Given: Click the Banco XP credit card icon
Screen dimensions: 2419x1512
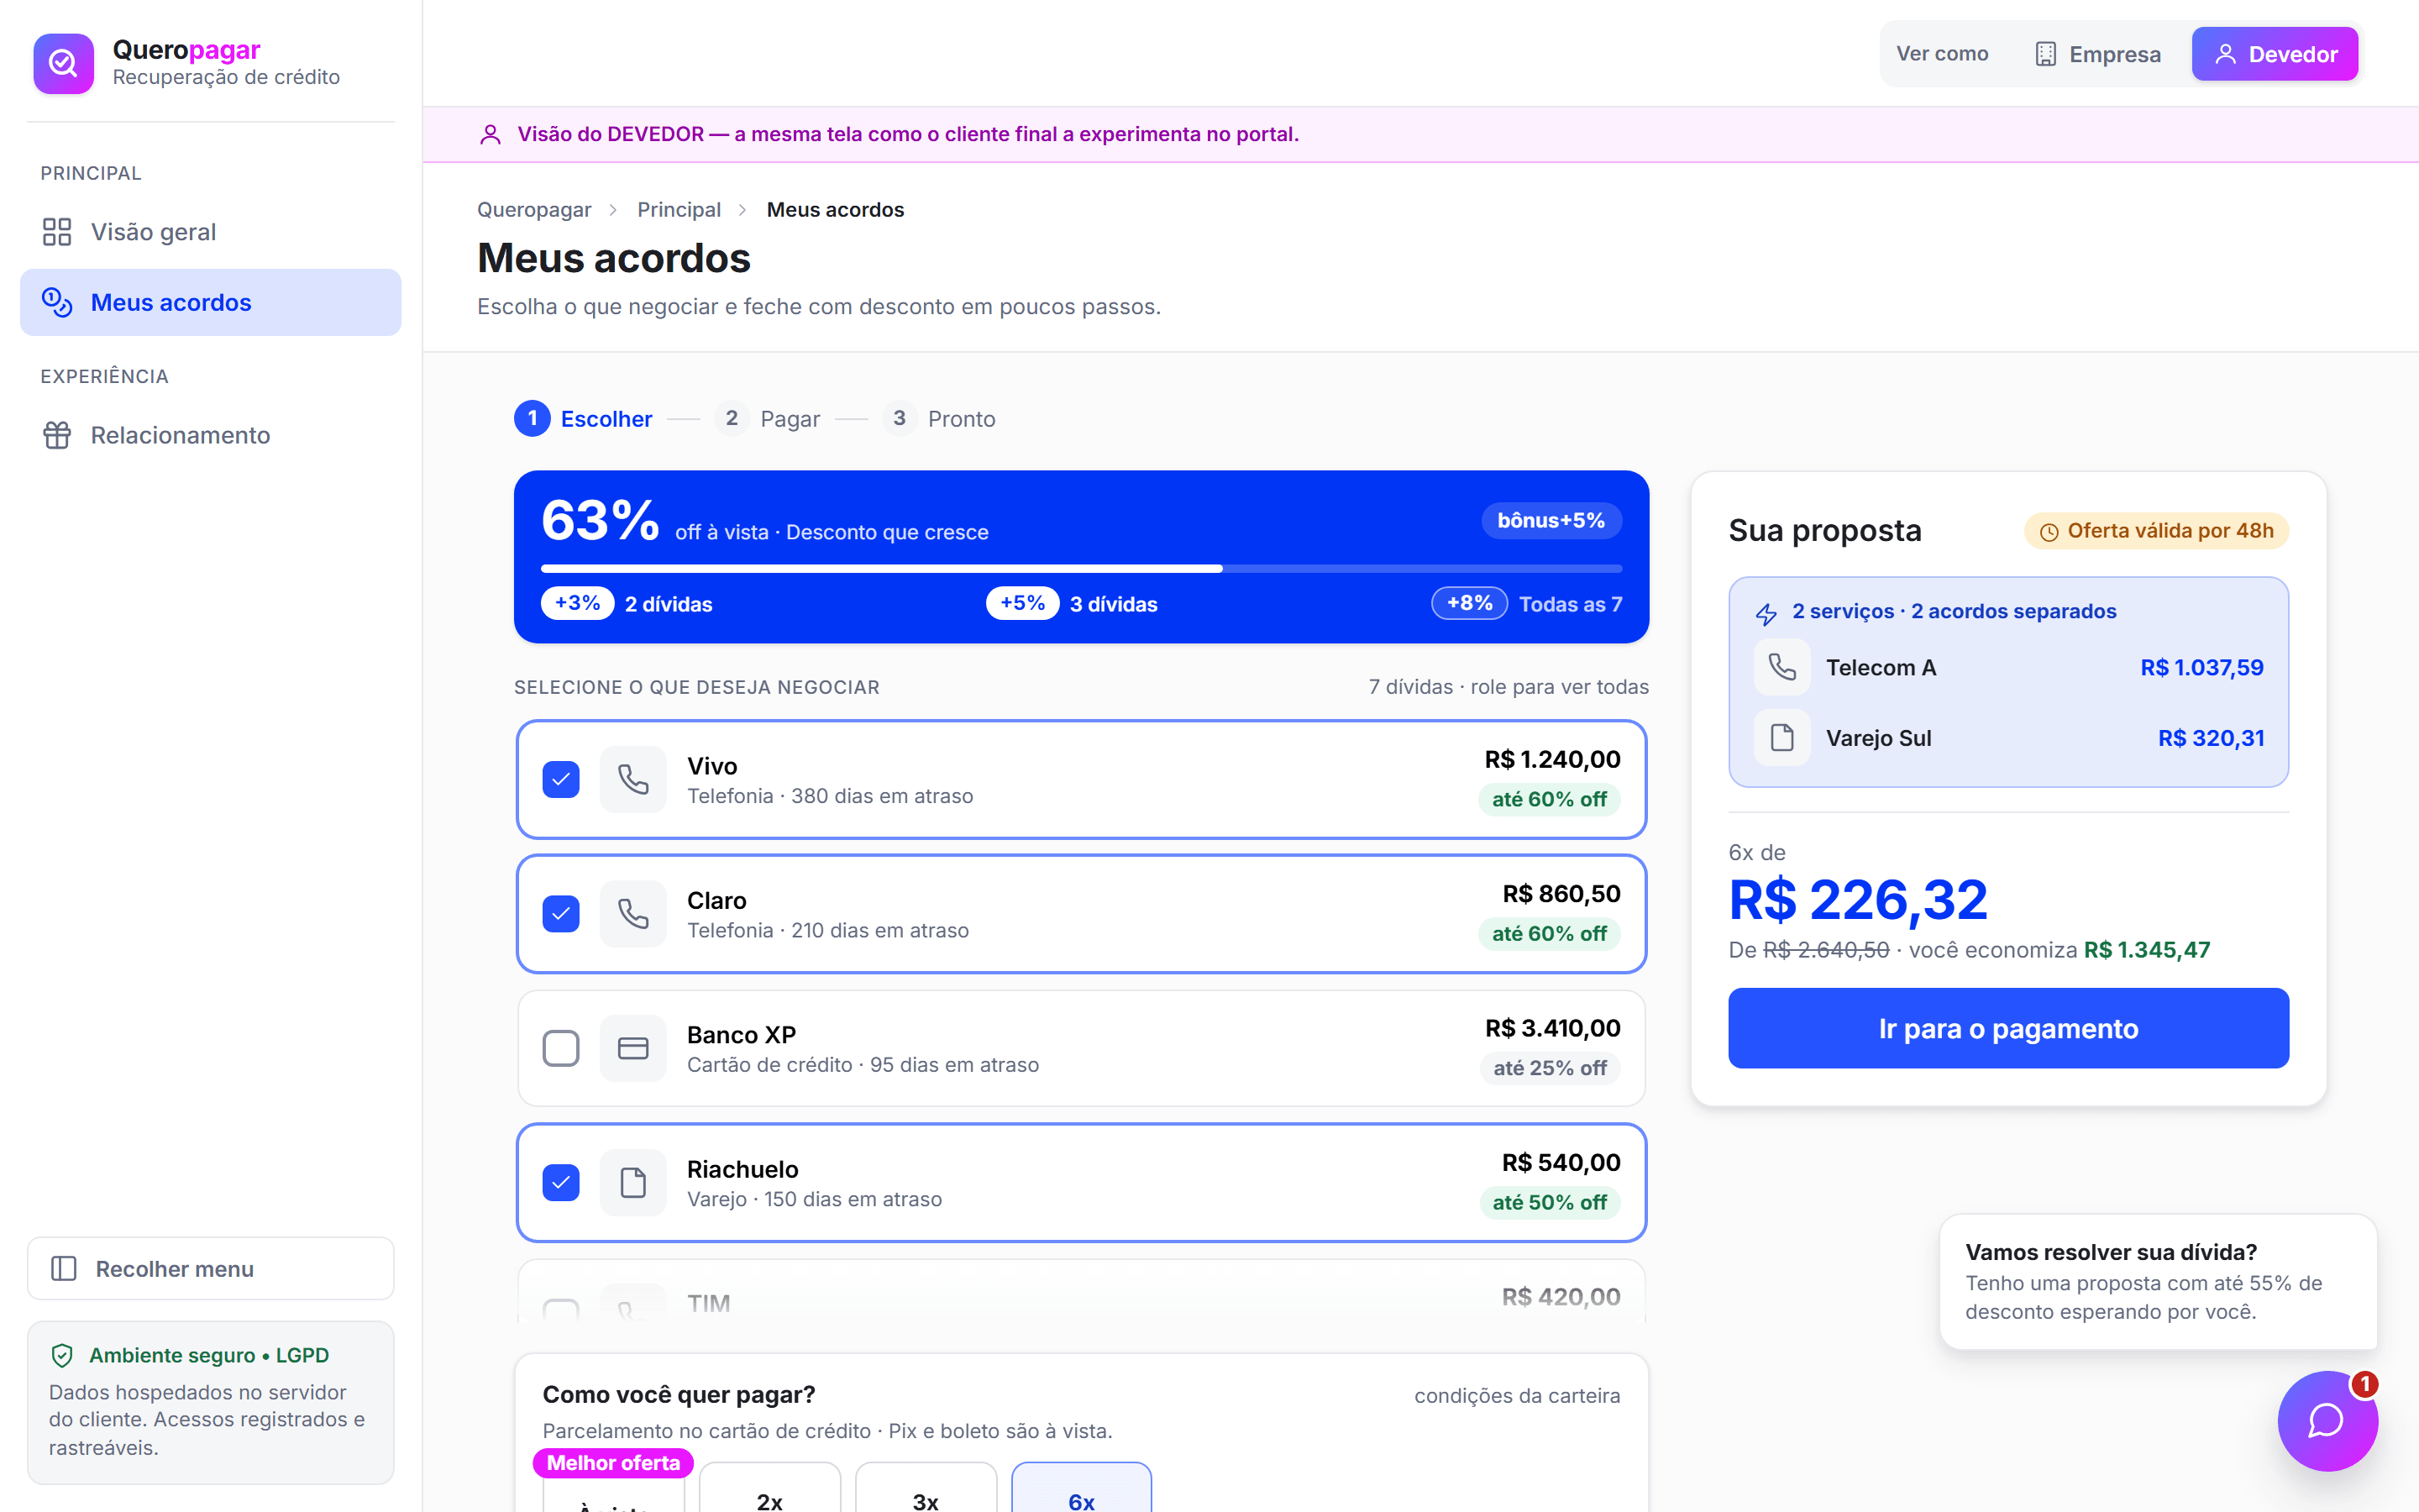Looking at the screenshot, I should tap(632, 1048).
